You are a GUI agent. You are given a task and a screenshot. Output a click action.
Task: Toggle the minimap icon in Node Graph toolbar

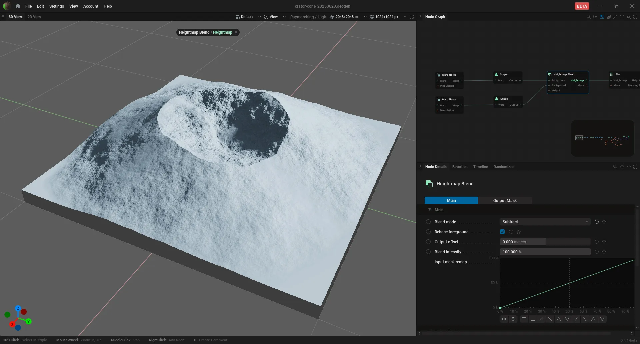(602, 17)
